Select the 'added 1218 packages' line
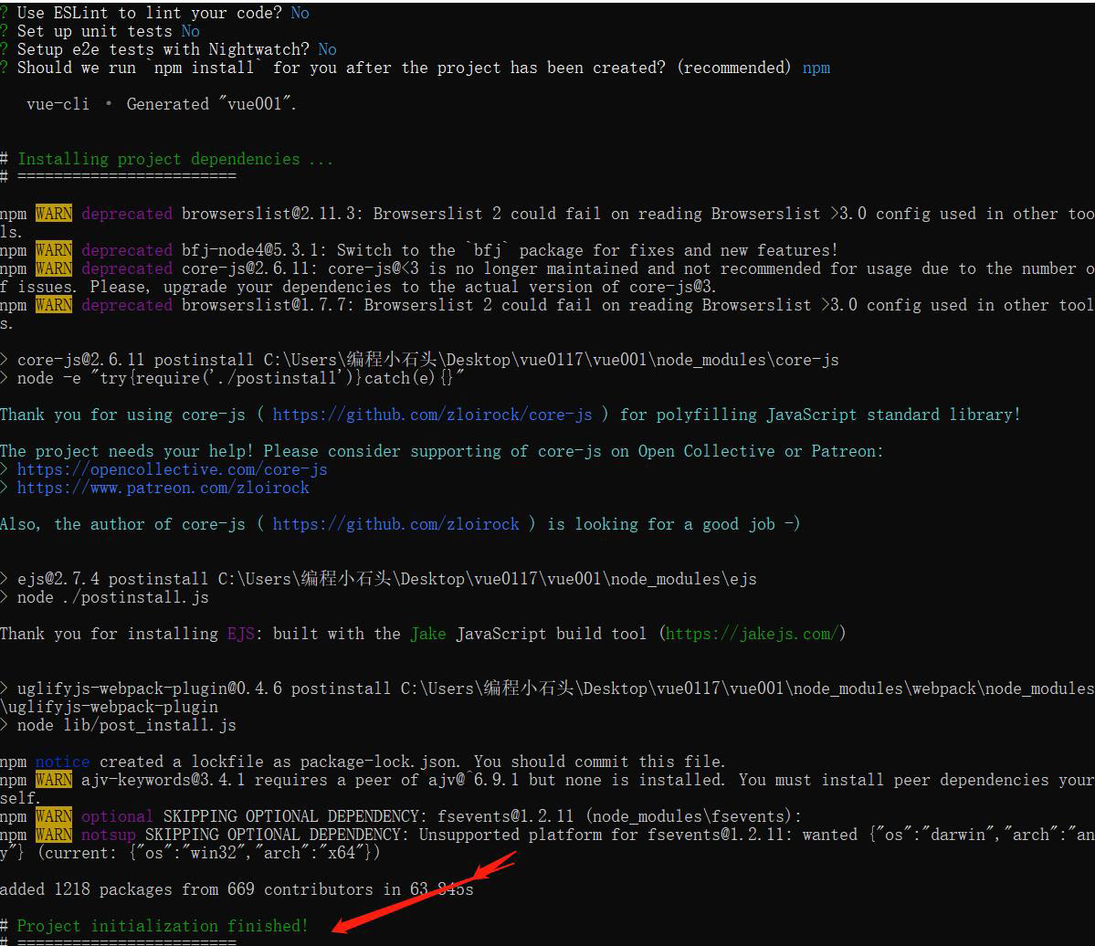 tap(237, 888)
